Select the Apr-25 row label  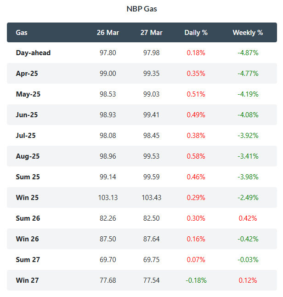point(27,74)
